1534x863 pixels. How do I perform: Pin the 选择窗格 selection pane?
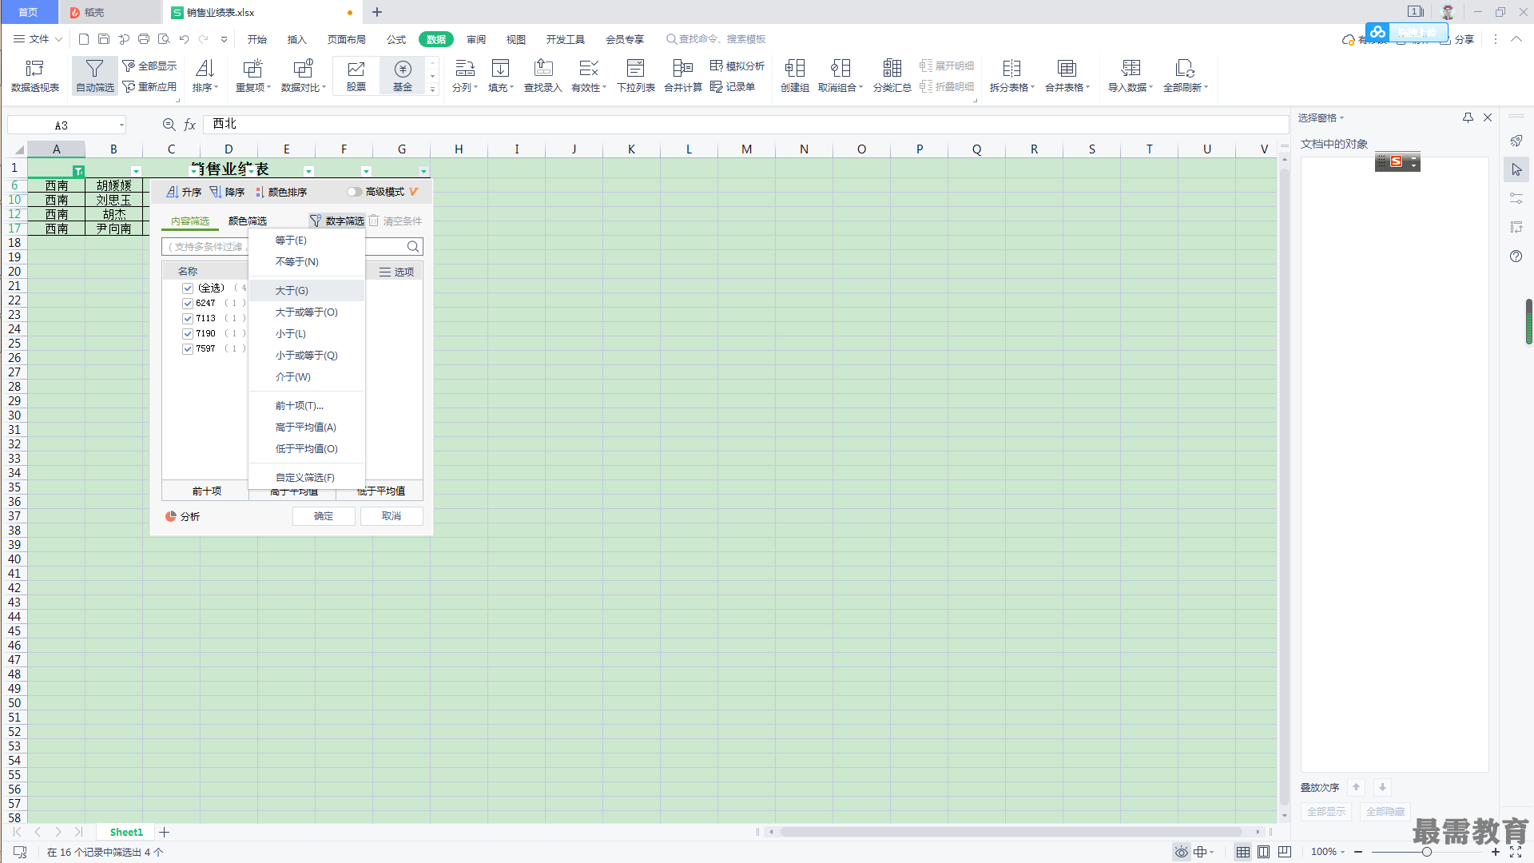pos(1468,117)
